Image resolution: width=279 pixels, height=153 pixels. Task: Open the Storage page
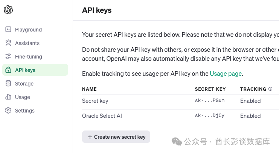(24, 84)
